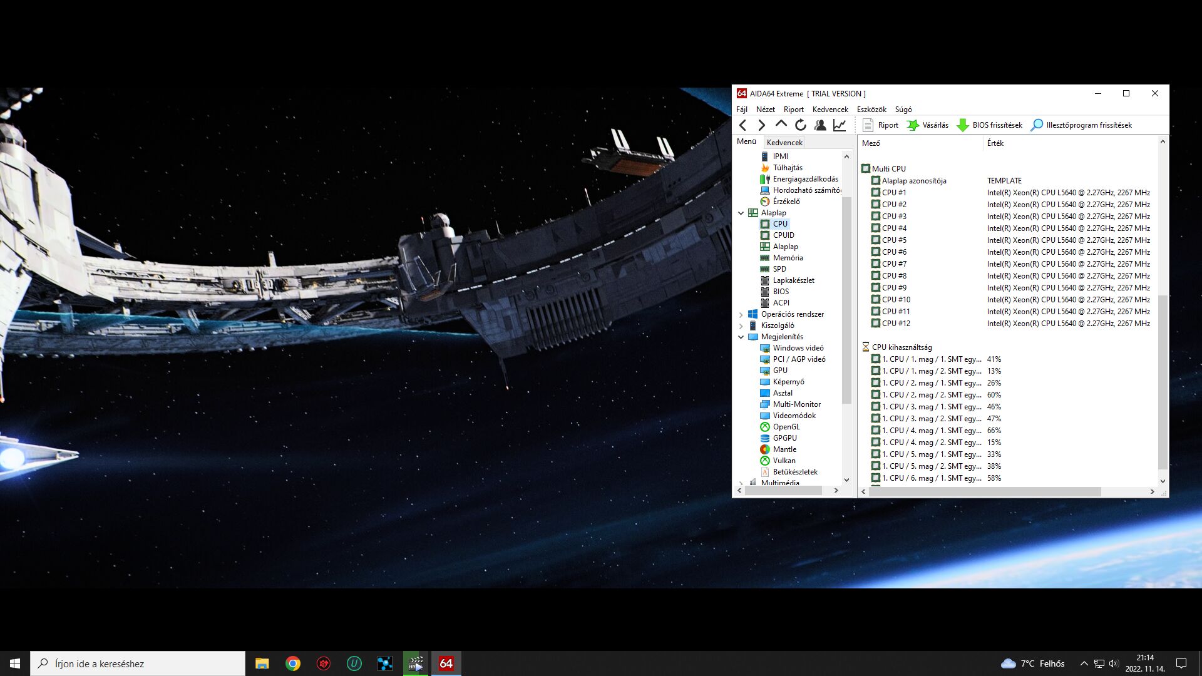Select Videomódok tree item
The width and height of the screenshot is (1202, 676).
coord(788,416)
